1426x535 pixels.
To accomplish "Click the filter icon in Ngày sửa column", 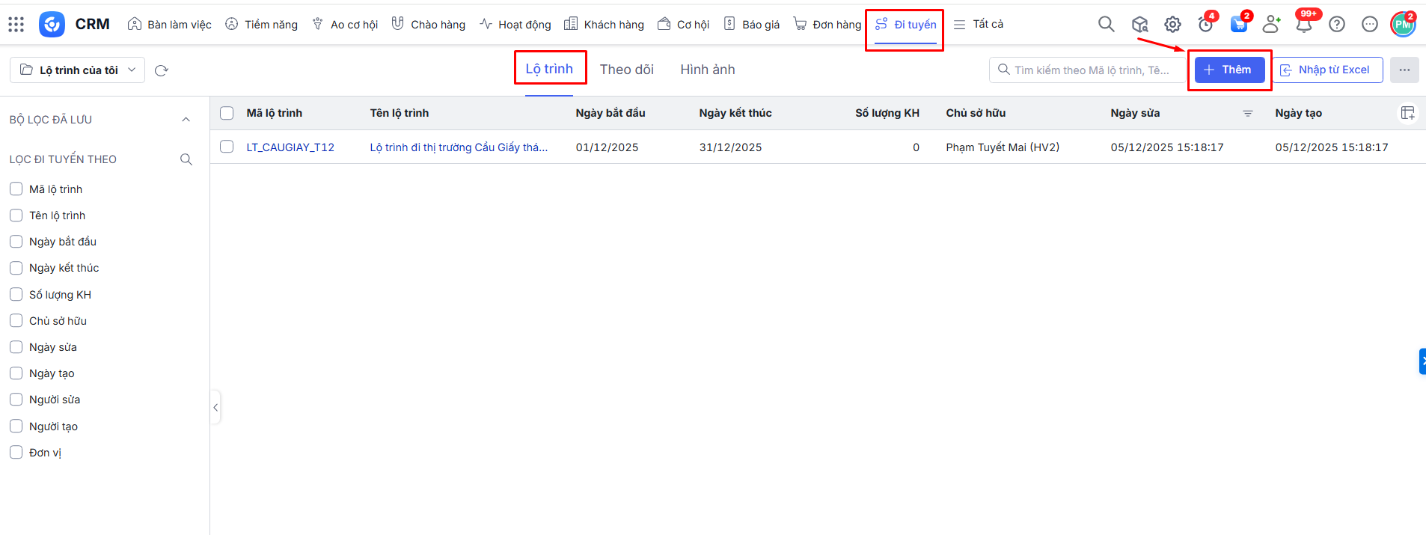I will point(1247,114).
